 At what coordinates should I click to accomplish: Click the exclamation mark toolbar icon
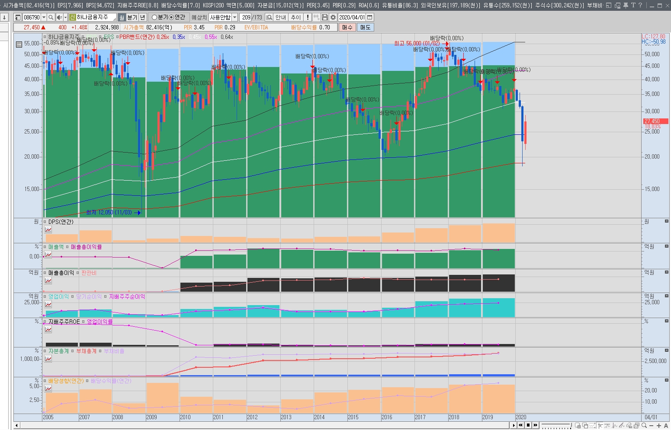(x=308, y=17)
